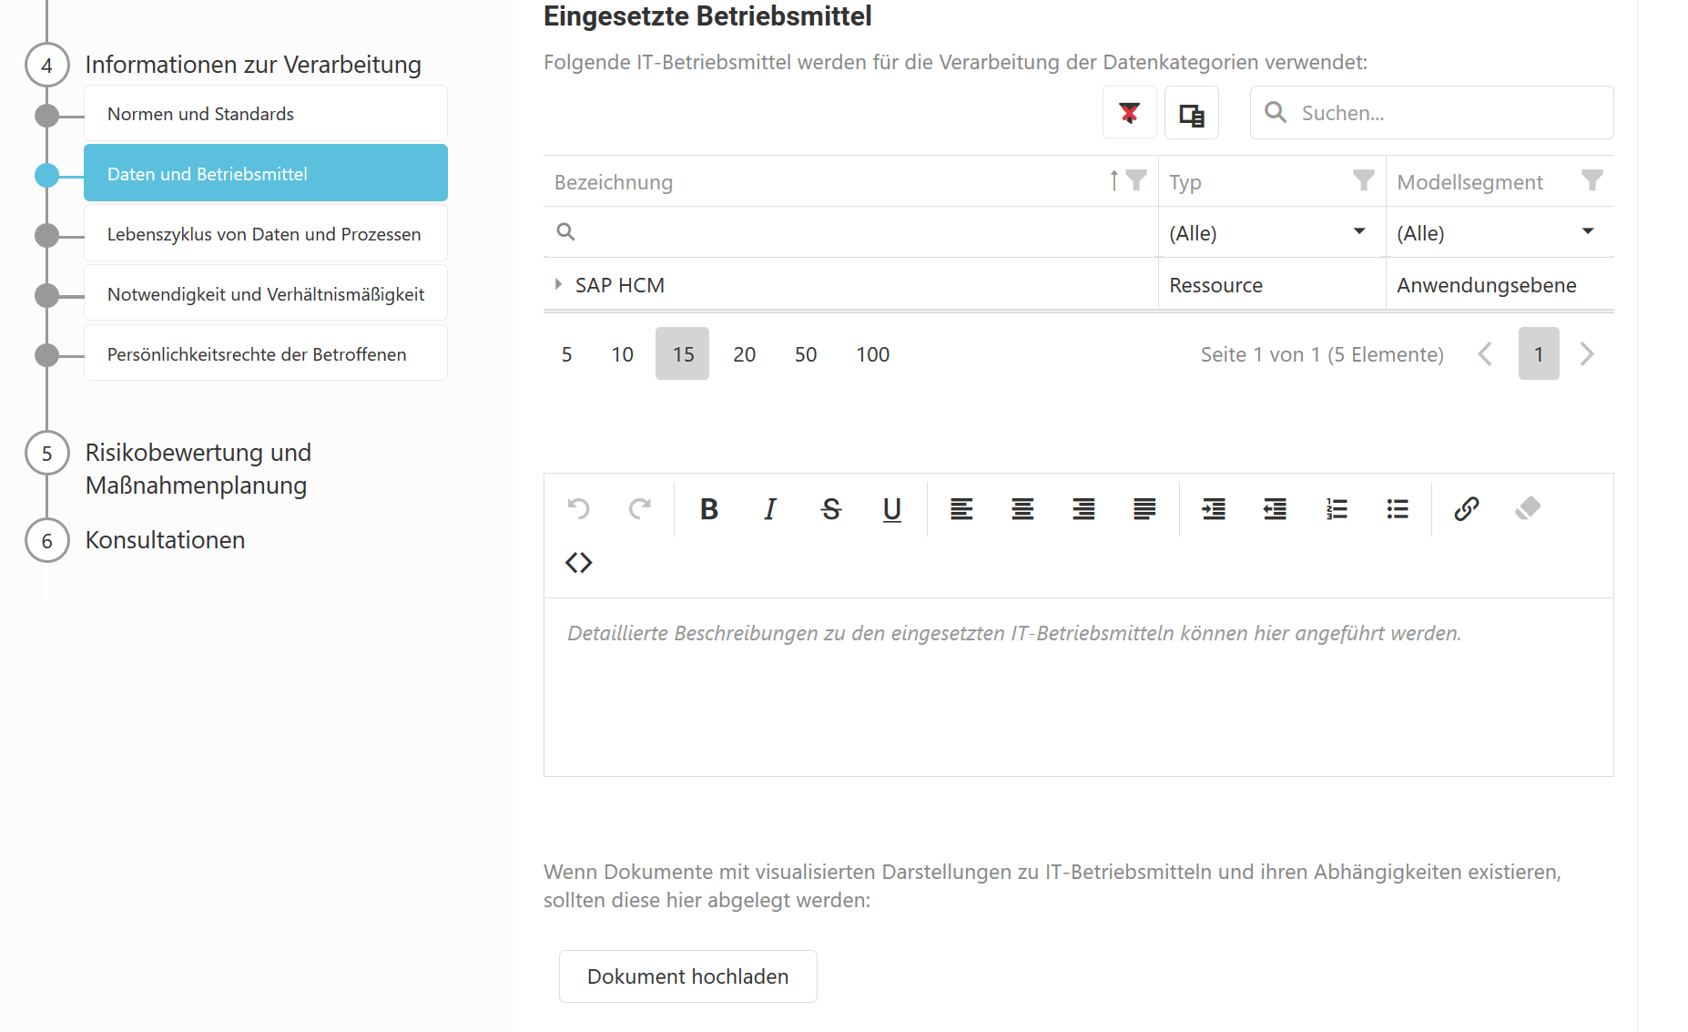This screenshot has width=1688, height=1032.
Task: Center-align the editor text
Action: tap(1022, 509)
